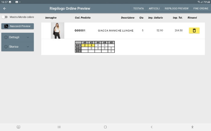The height and width of the screenshot is (131, 211).
Task: Click the info icon next to Dettagli
Action: pyautogui.click(x=6, y=37)
